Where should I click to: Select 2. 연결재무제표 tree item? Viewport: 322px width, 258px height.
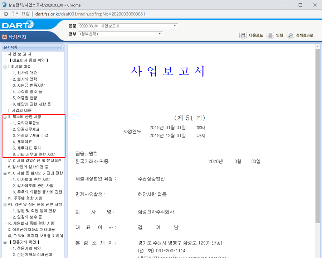point(26,129)
